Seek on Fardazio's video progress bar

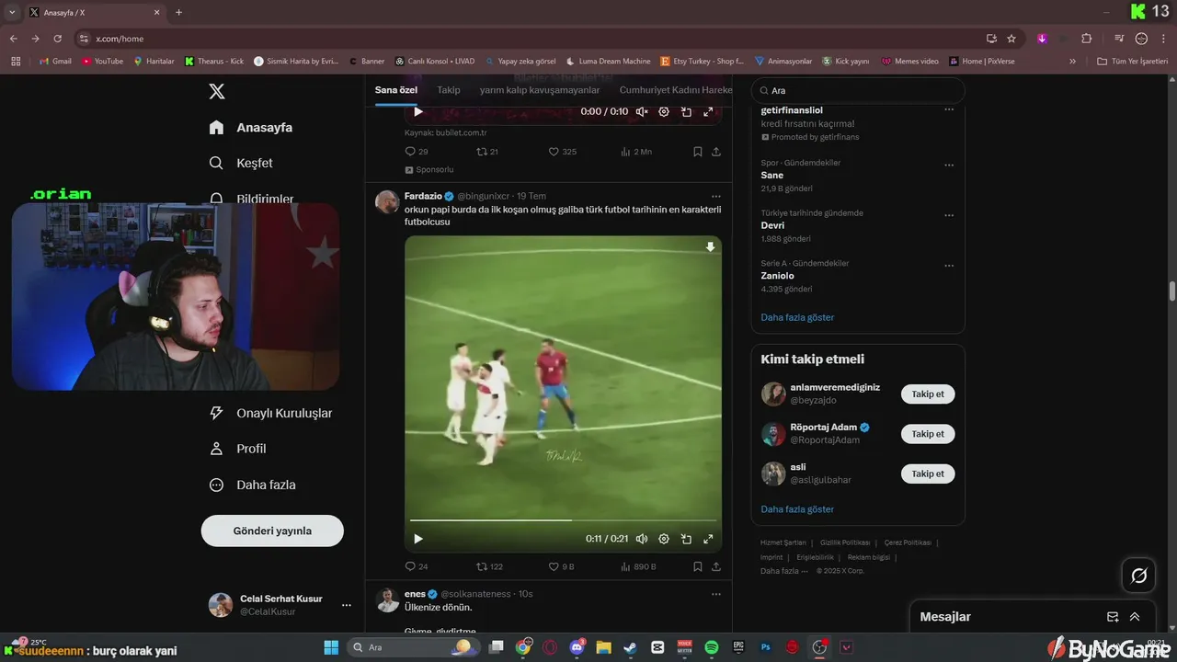(x=563, y=520)
